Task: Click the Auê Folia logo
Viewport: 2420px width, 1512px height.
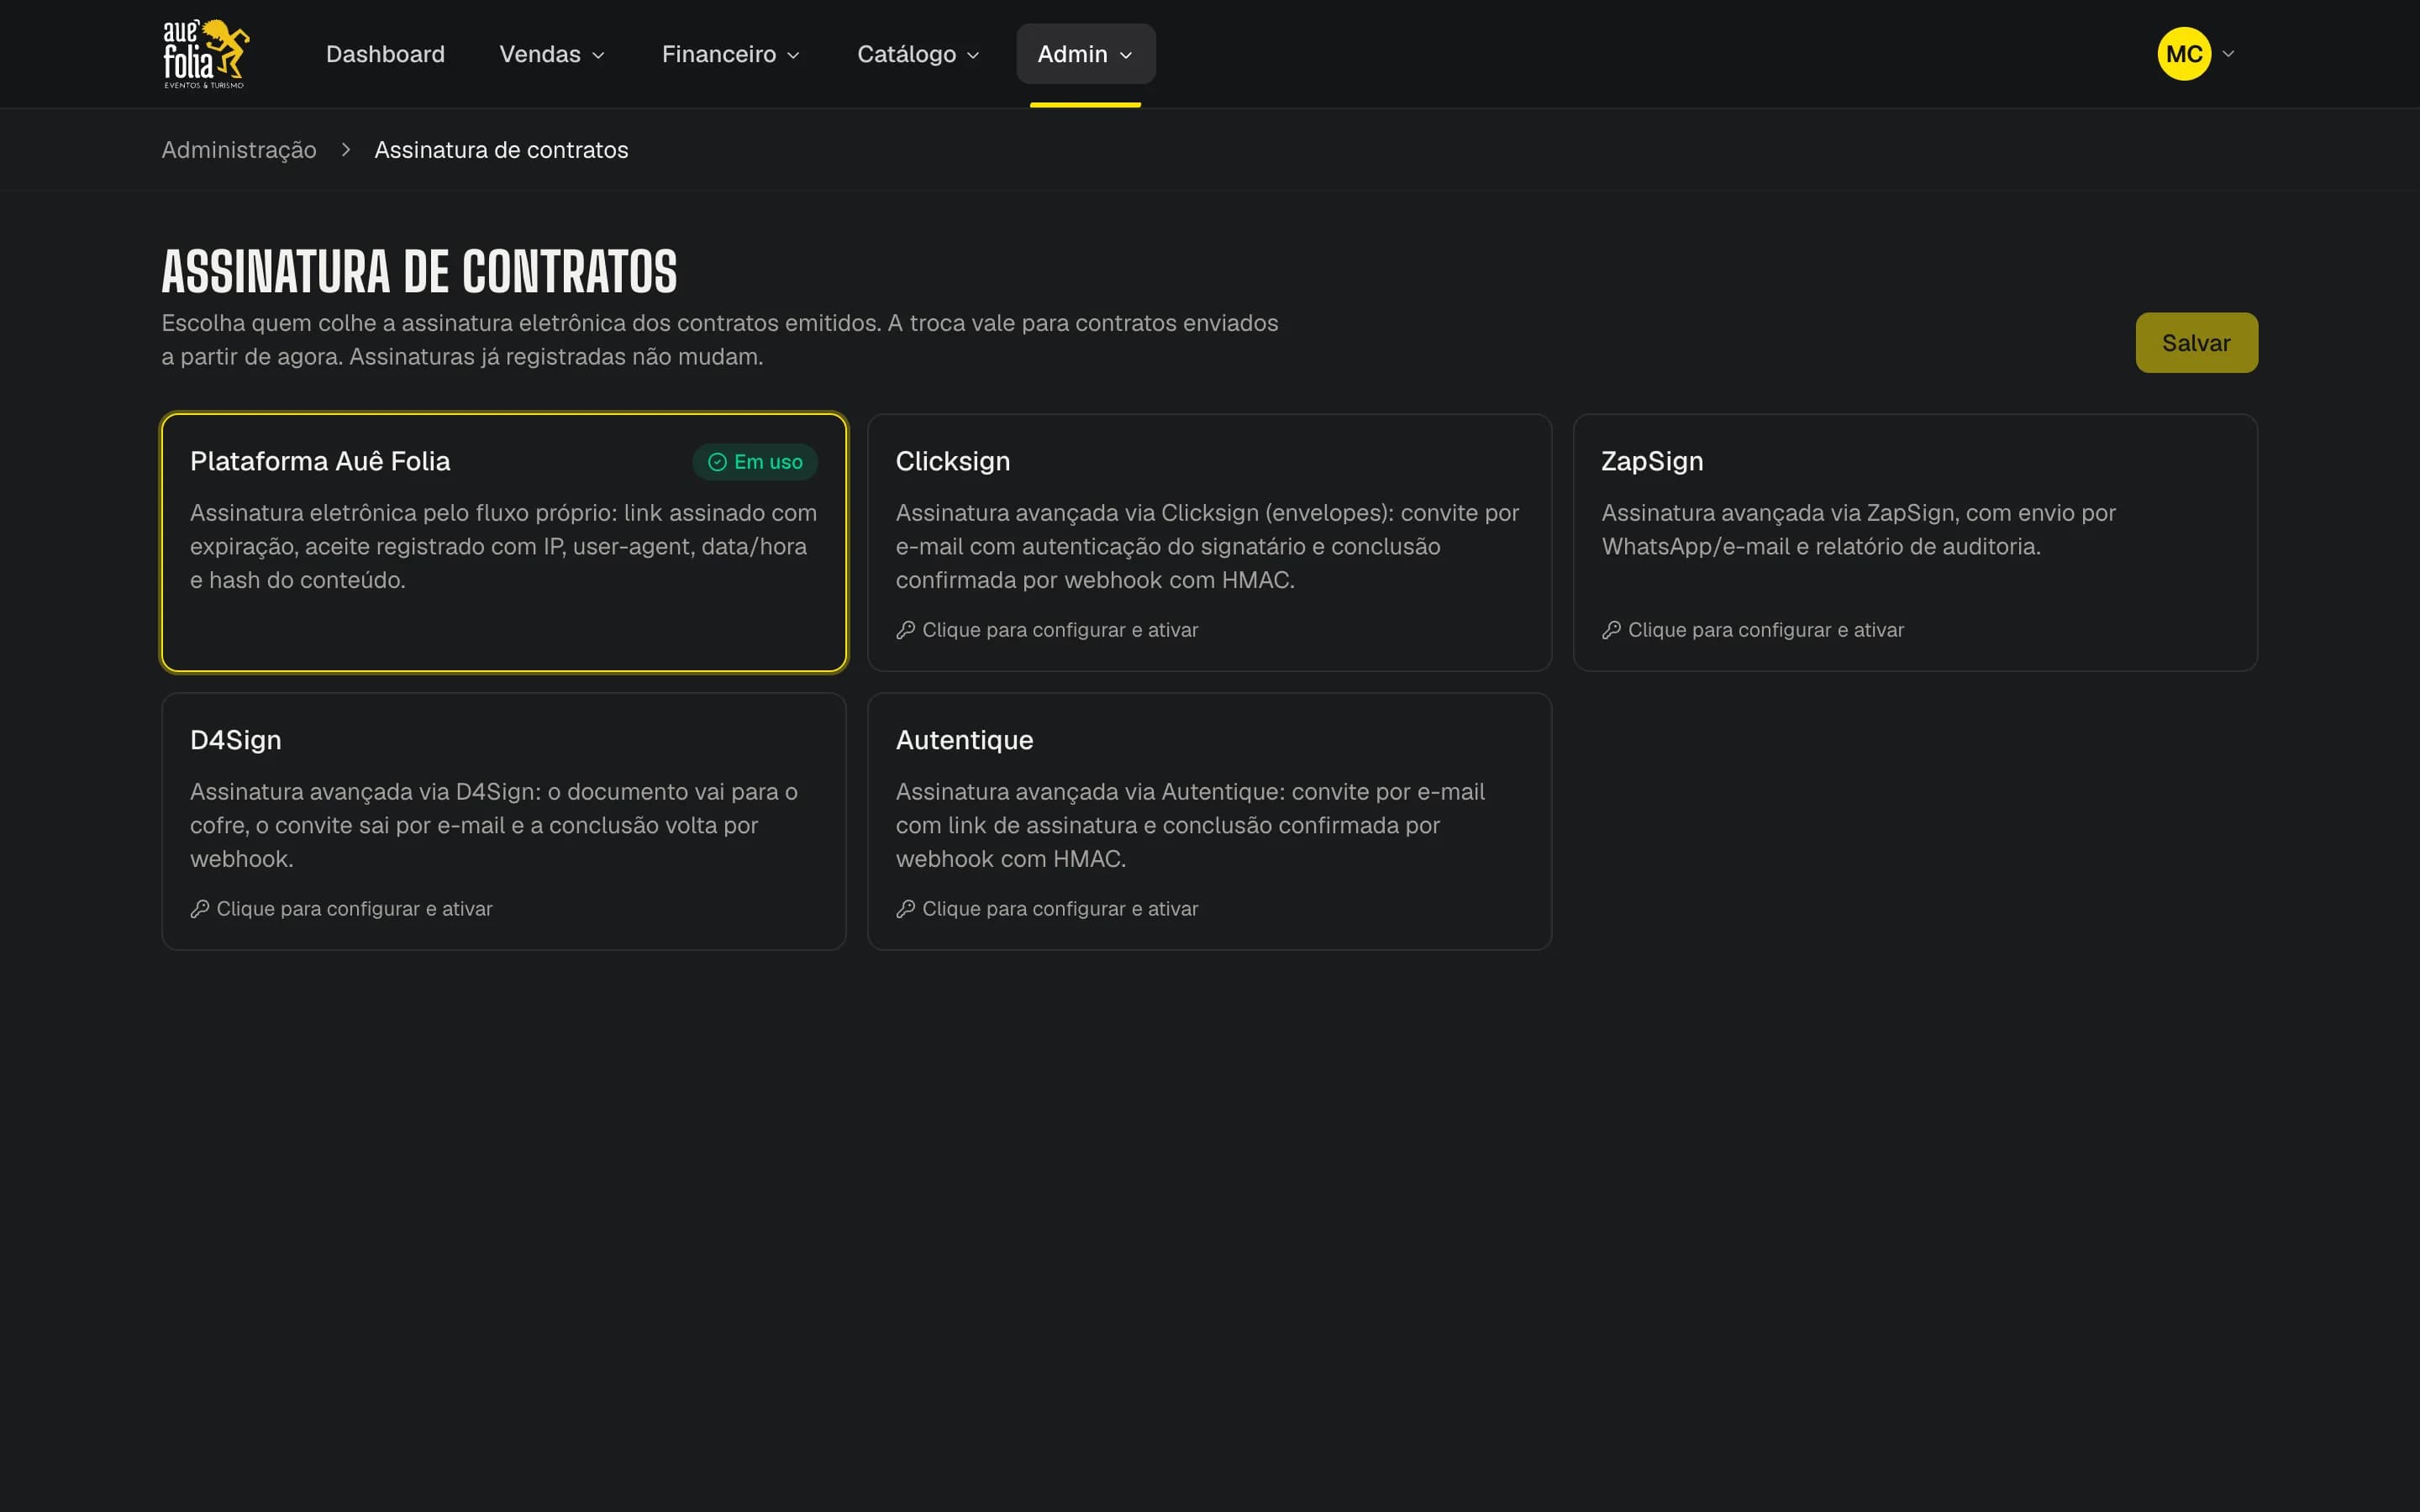Action: click(206, 54)
